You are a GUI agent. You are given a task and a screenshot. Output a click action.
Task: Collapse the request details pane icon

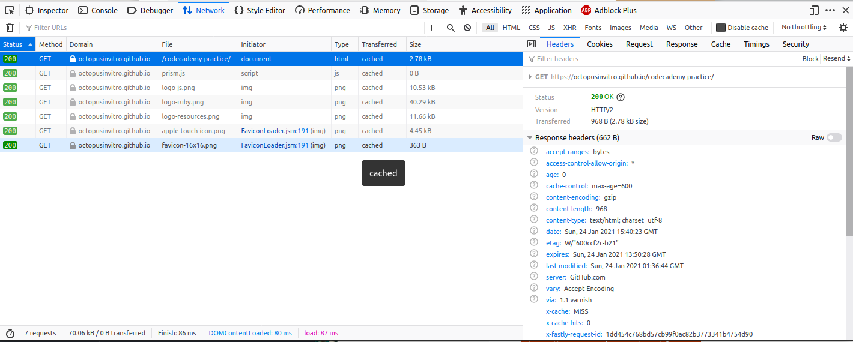(x=531, y=44)
